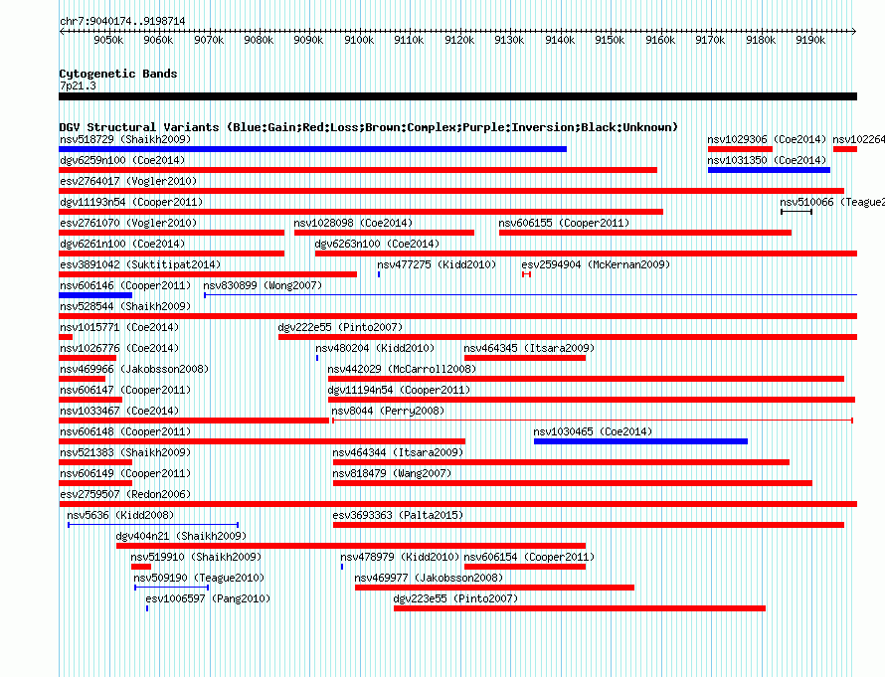The height and width of the screenshot is (677, 885).
Task: Select nsv1029306 (Coe2014) label
Action: tap(767, 139)
